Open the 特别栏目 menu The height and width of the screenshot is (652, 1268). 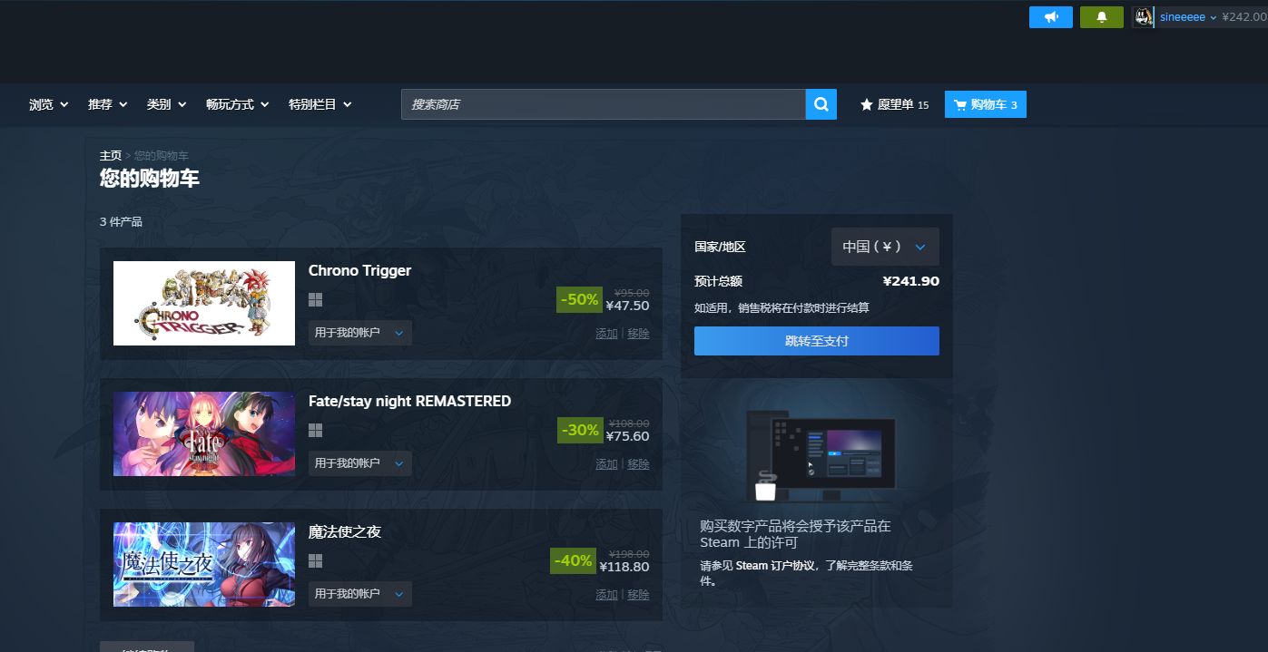pos(319,104)
